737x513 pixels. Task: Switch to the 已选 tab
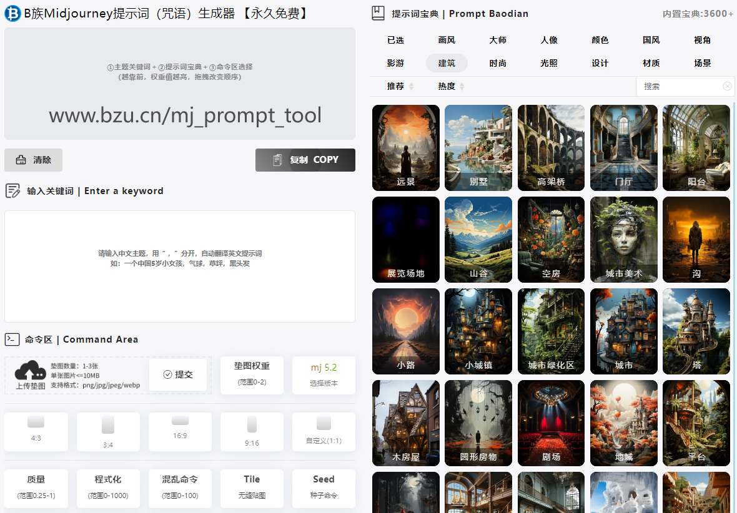(395, 41)
